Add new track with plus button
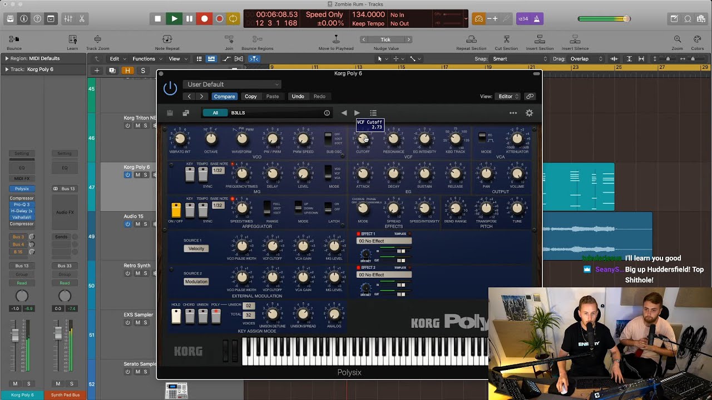712x400 pixels. point(97,71)
